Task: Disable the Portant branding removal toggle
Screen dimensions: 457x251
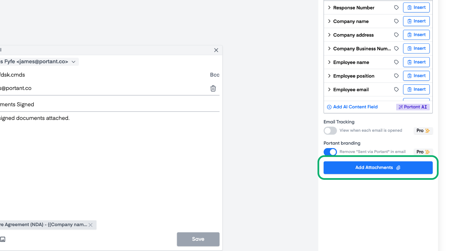Action: point(330,152)
